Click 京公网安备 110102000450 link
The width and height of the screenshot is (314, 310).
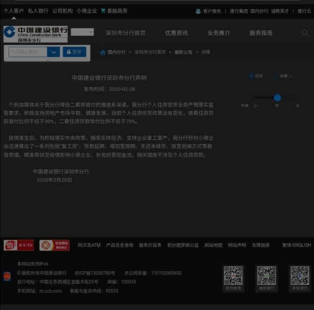[153, 273]
